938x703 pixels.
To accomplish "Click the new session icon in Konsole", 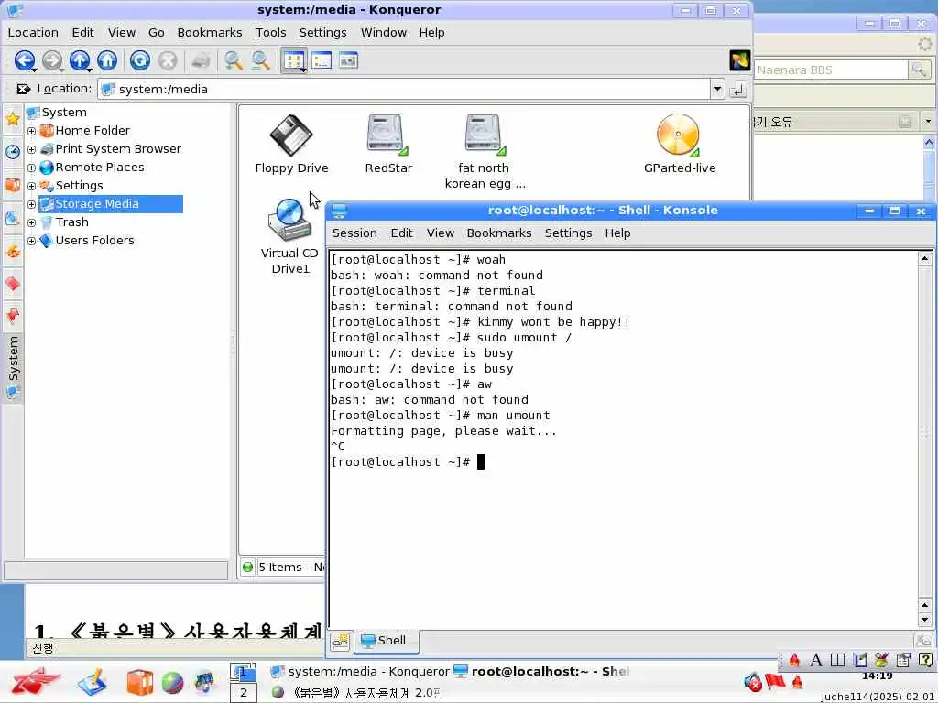I will coord(341,642).
